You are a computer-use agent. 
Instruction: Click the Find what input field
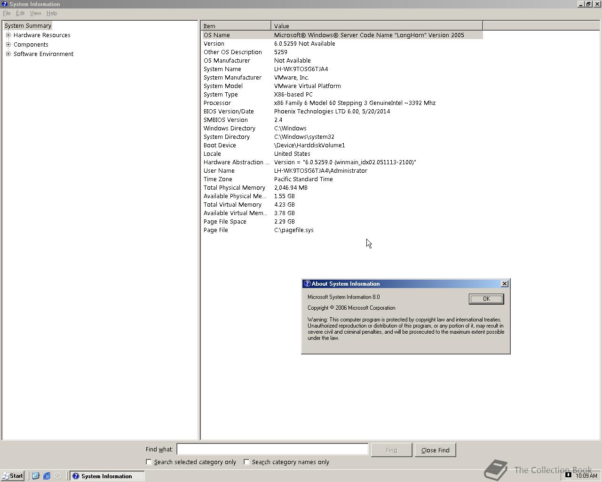click(272, 449)
